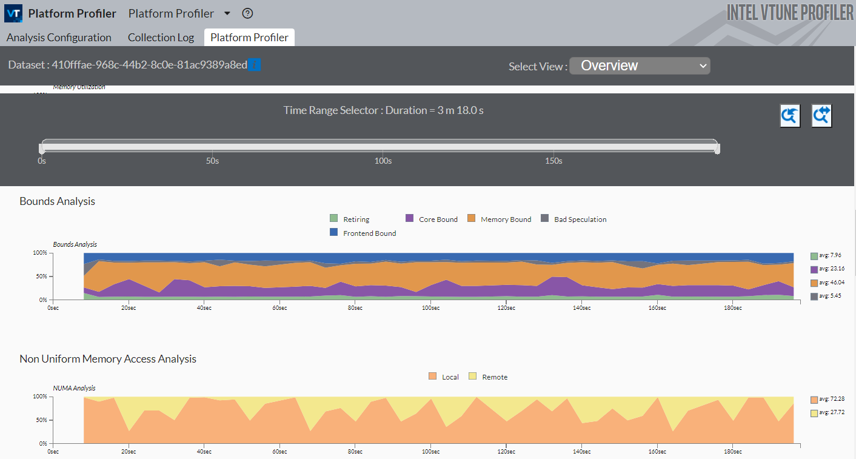
Task: Switch to the Analysis Configuration tab
Action: pyautogui.click(x=59, y=38)
